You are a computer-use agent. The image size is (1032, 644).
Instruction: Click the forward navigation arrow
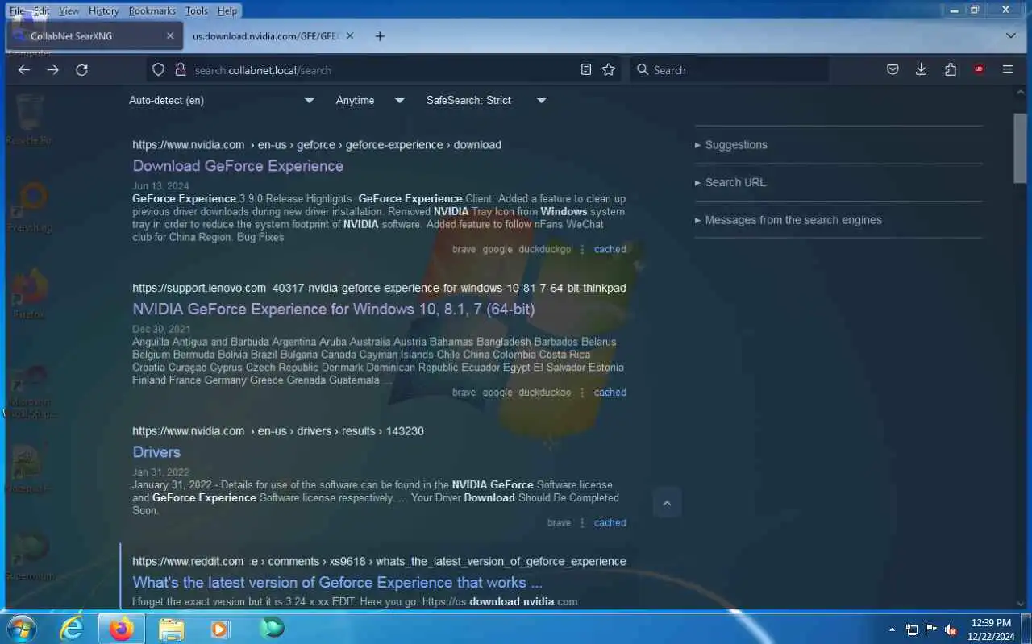coord(53,70)
